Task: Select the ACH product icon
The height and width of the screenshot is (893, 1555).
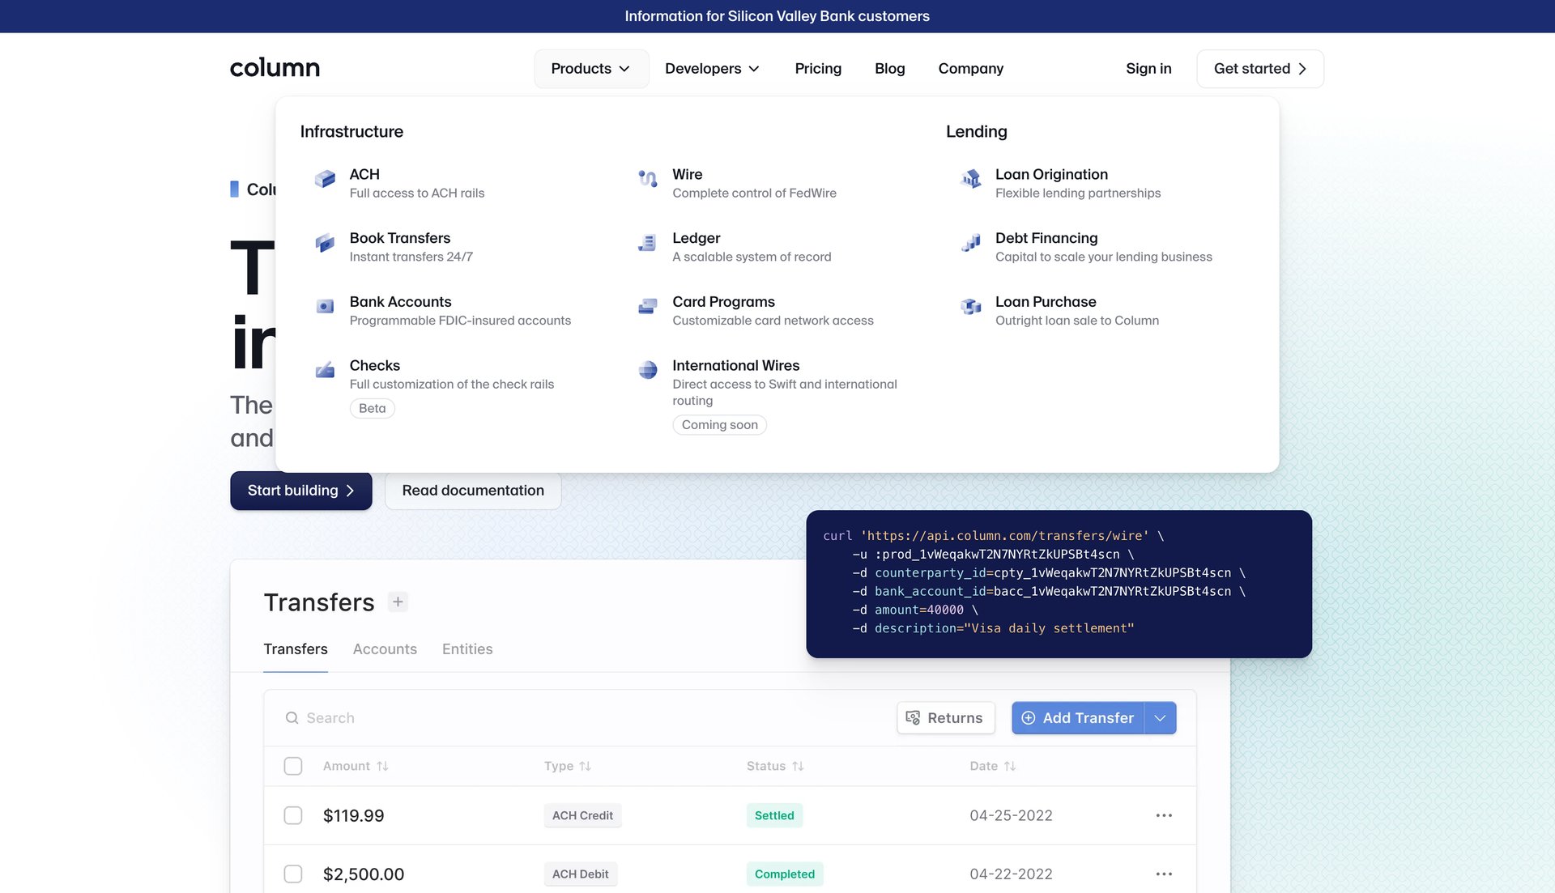Action: point(324,179)
